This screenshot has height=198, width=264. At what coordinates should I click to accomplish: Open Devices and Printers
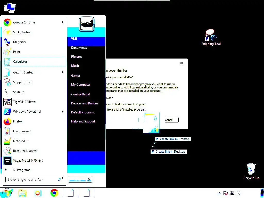[x=85, y=103]
